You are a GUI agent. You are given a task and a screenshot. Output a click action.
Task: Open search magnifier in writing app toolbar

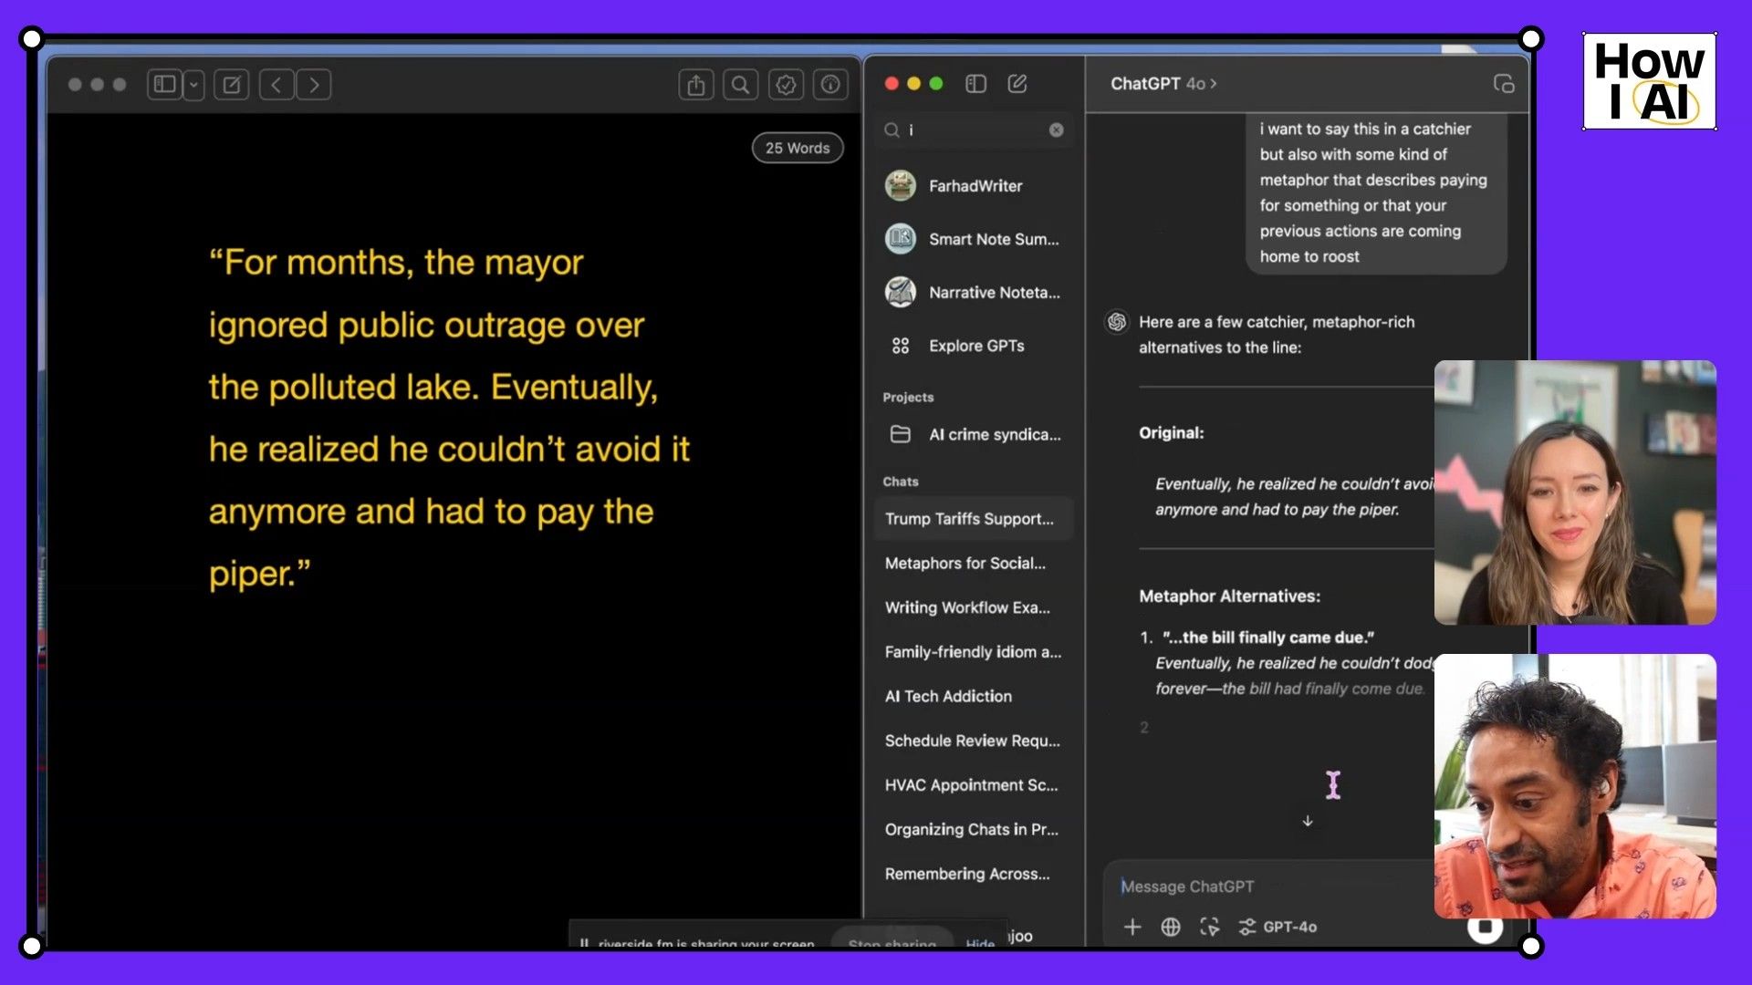(x=741, y=85)
